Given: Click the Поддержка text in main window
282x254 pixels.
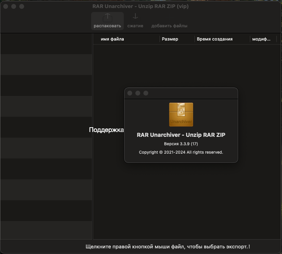Looking at the screenshot, I should click(x=106, y=130).
